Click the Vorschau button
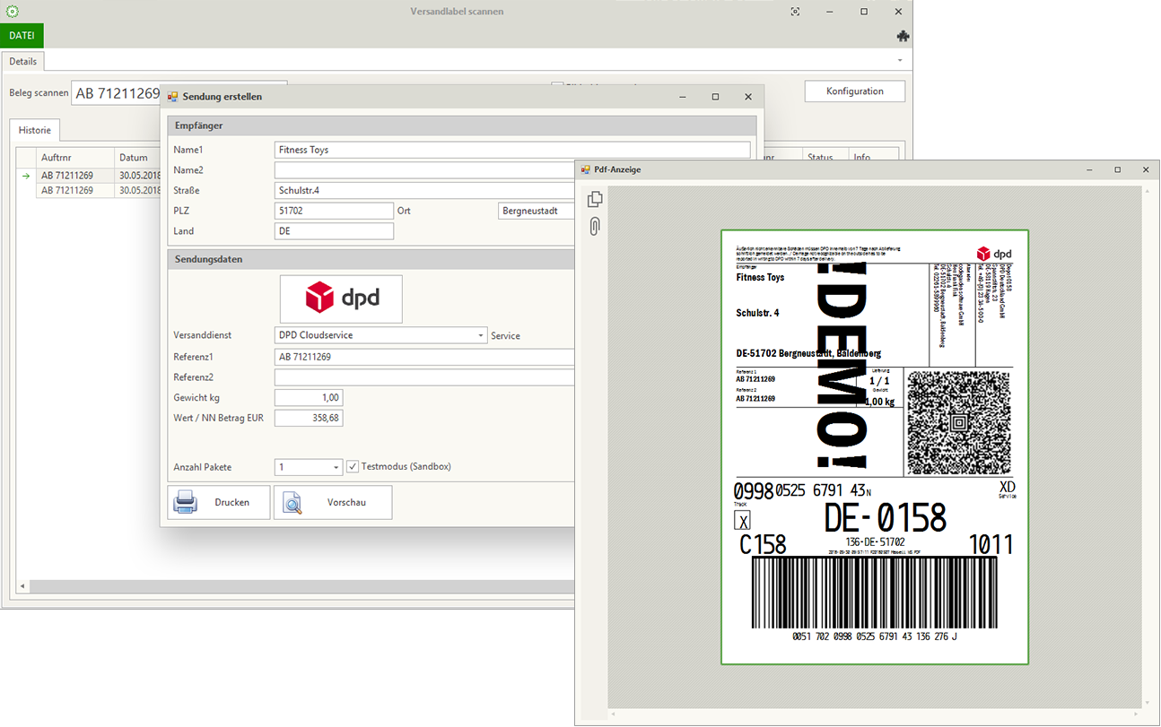Image resolution: width=1161 pixels, height=727 pixels. (333, 503)
